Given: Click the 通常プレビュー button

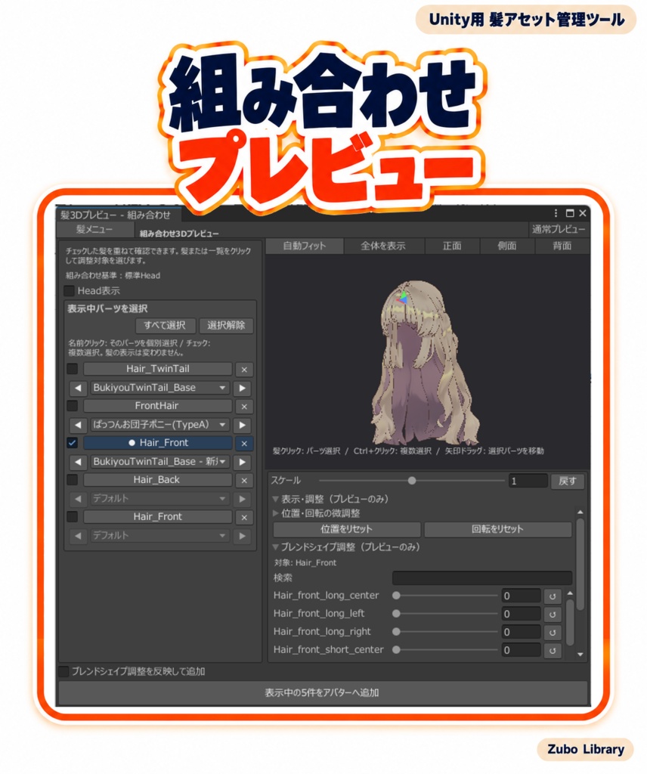Looking at the screenshot, I should coord(559,230).
